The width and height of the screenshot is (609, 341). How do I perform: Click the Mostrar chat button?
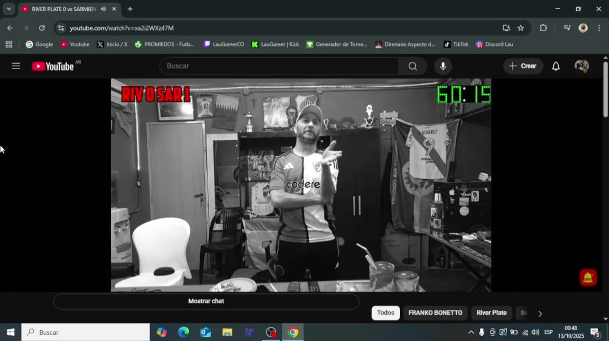click(206, 301)
